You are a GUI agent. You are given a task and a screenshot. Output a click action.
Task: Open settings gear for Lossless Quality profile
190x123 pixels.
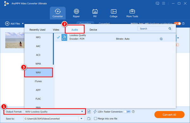(161, 39)
